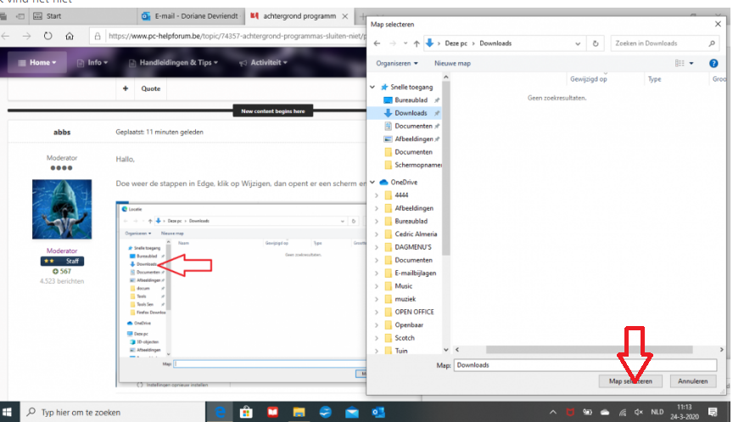Screen dimensions: 733x422
Task: Open the address bar path history dropdown
Action: tap(578, 43)
